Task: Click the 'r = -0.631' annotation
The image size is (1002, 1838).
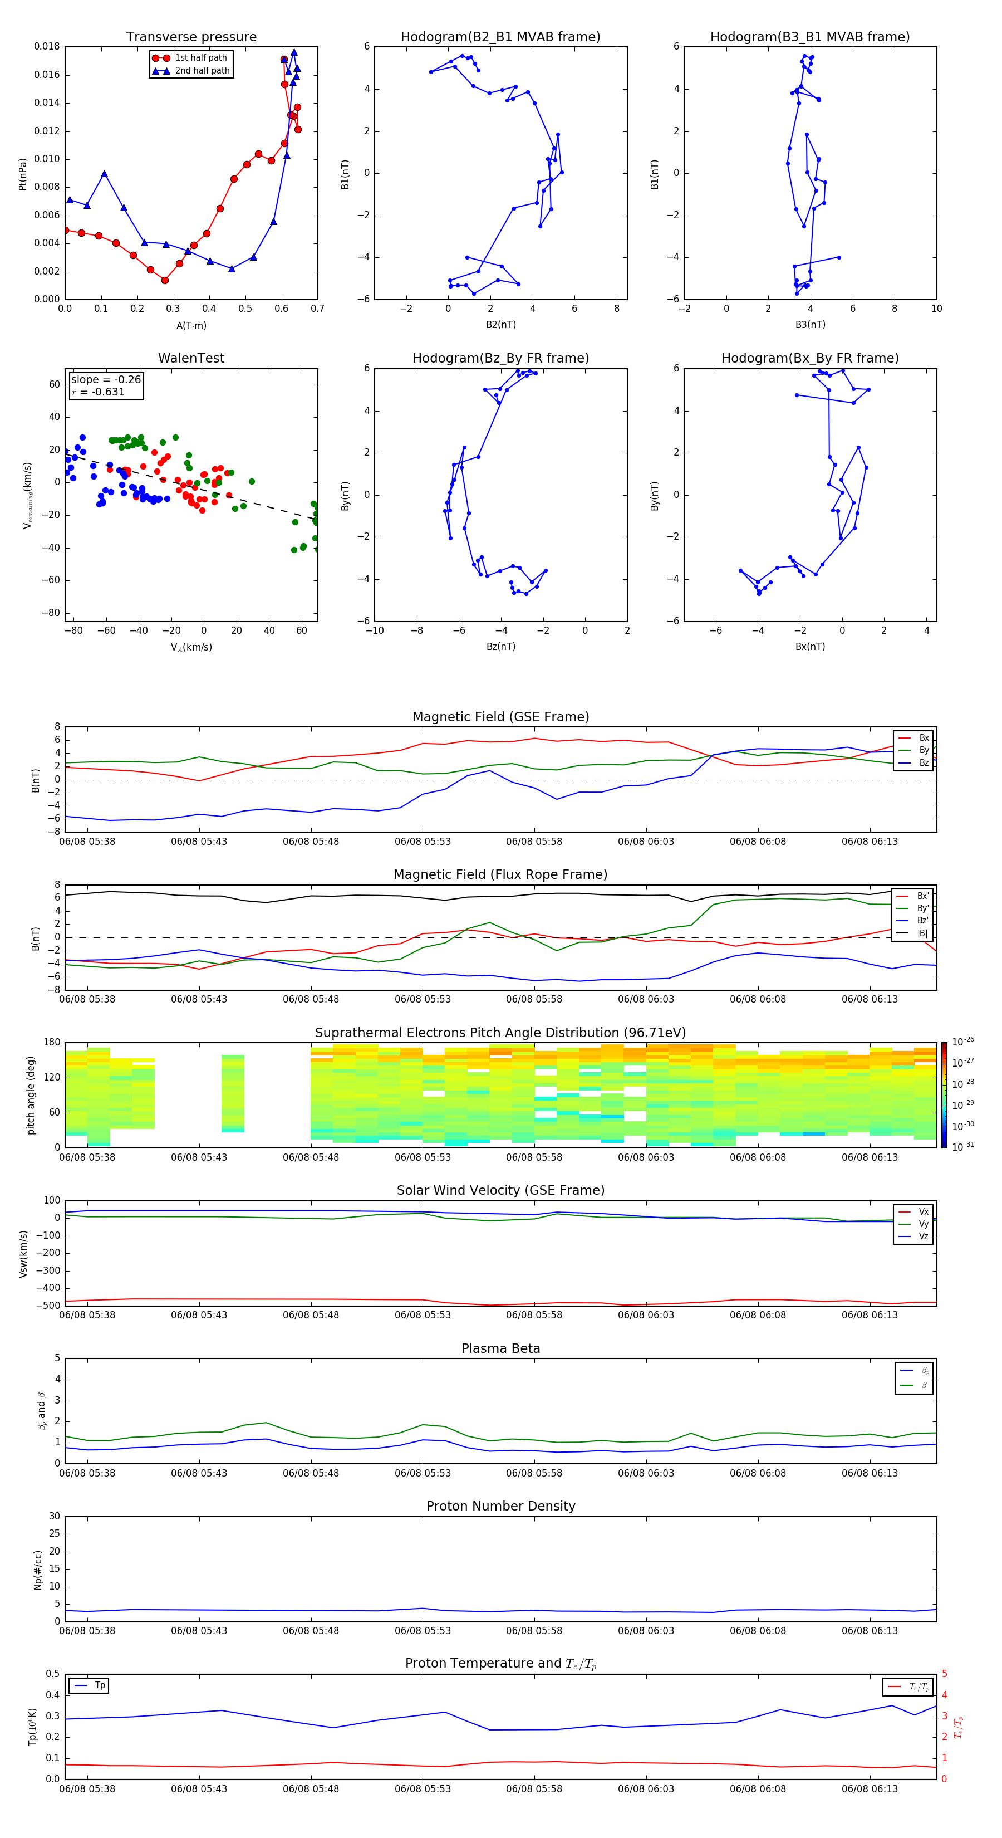Action: coord(99,392)
